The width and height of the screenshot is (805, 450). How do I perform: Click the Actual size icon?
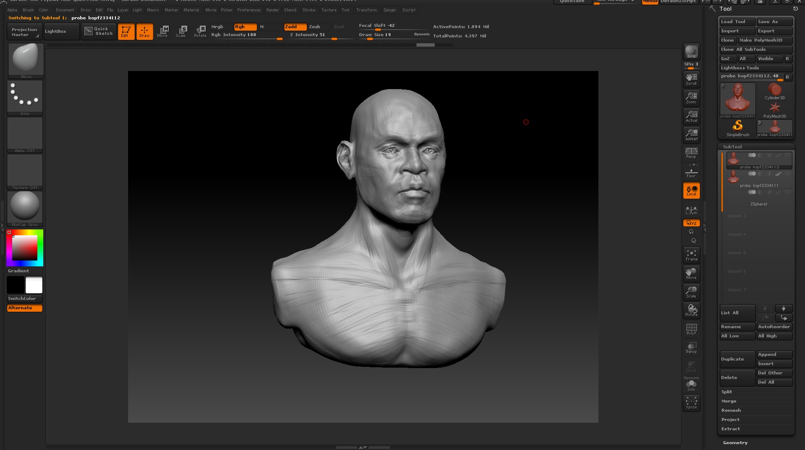click(x=691, y=116)
